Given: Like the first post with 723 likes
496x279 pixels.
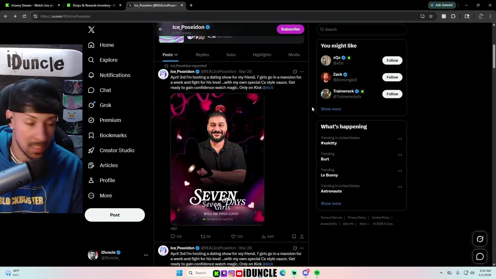Looking at the screenshot, I should tap(233, 236).
